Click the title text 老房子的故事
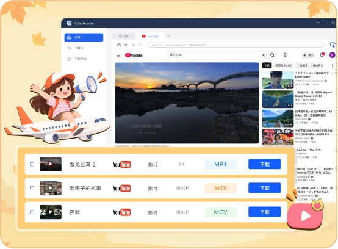Screen dimensions: 338x249 point(85,188)
